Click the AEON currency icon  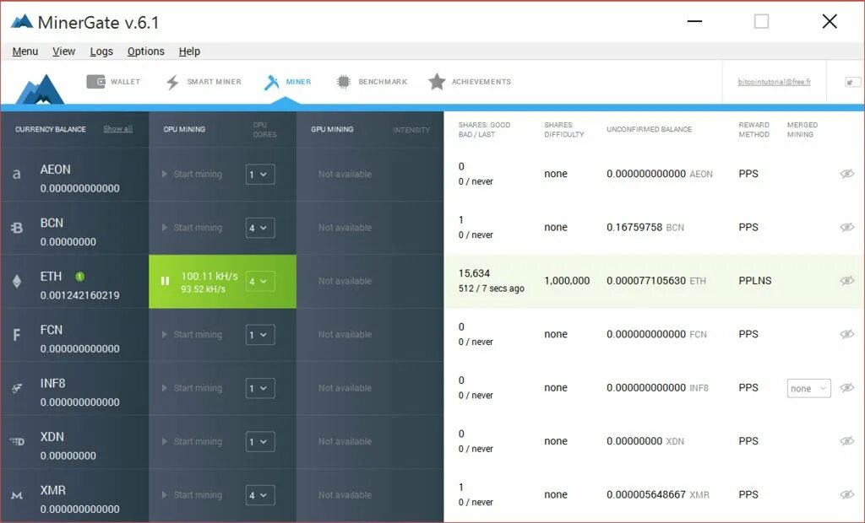tap(17, 174)
